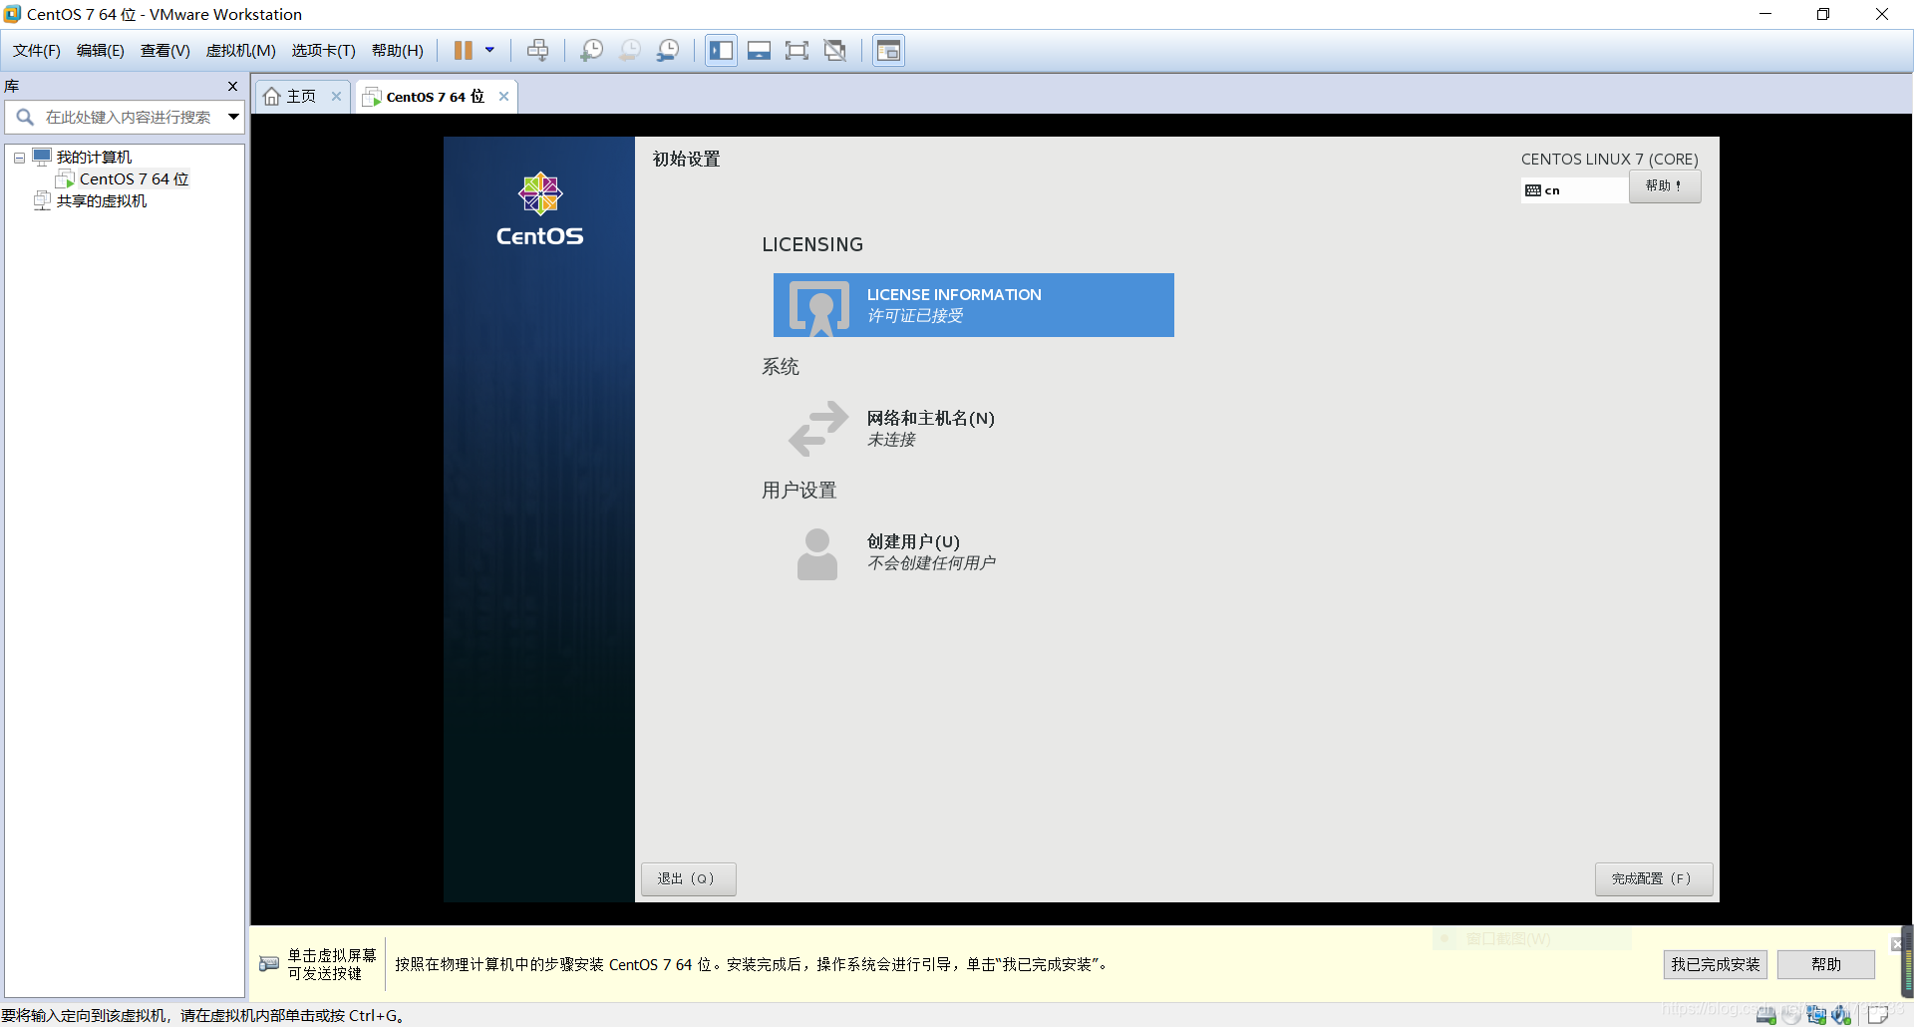Close the library (库) panel
Screen dimensions: 1914x1027
point(232,86)
